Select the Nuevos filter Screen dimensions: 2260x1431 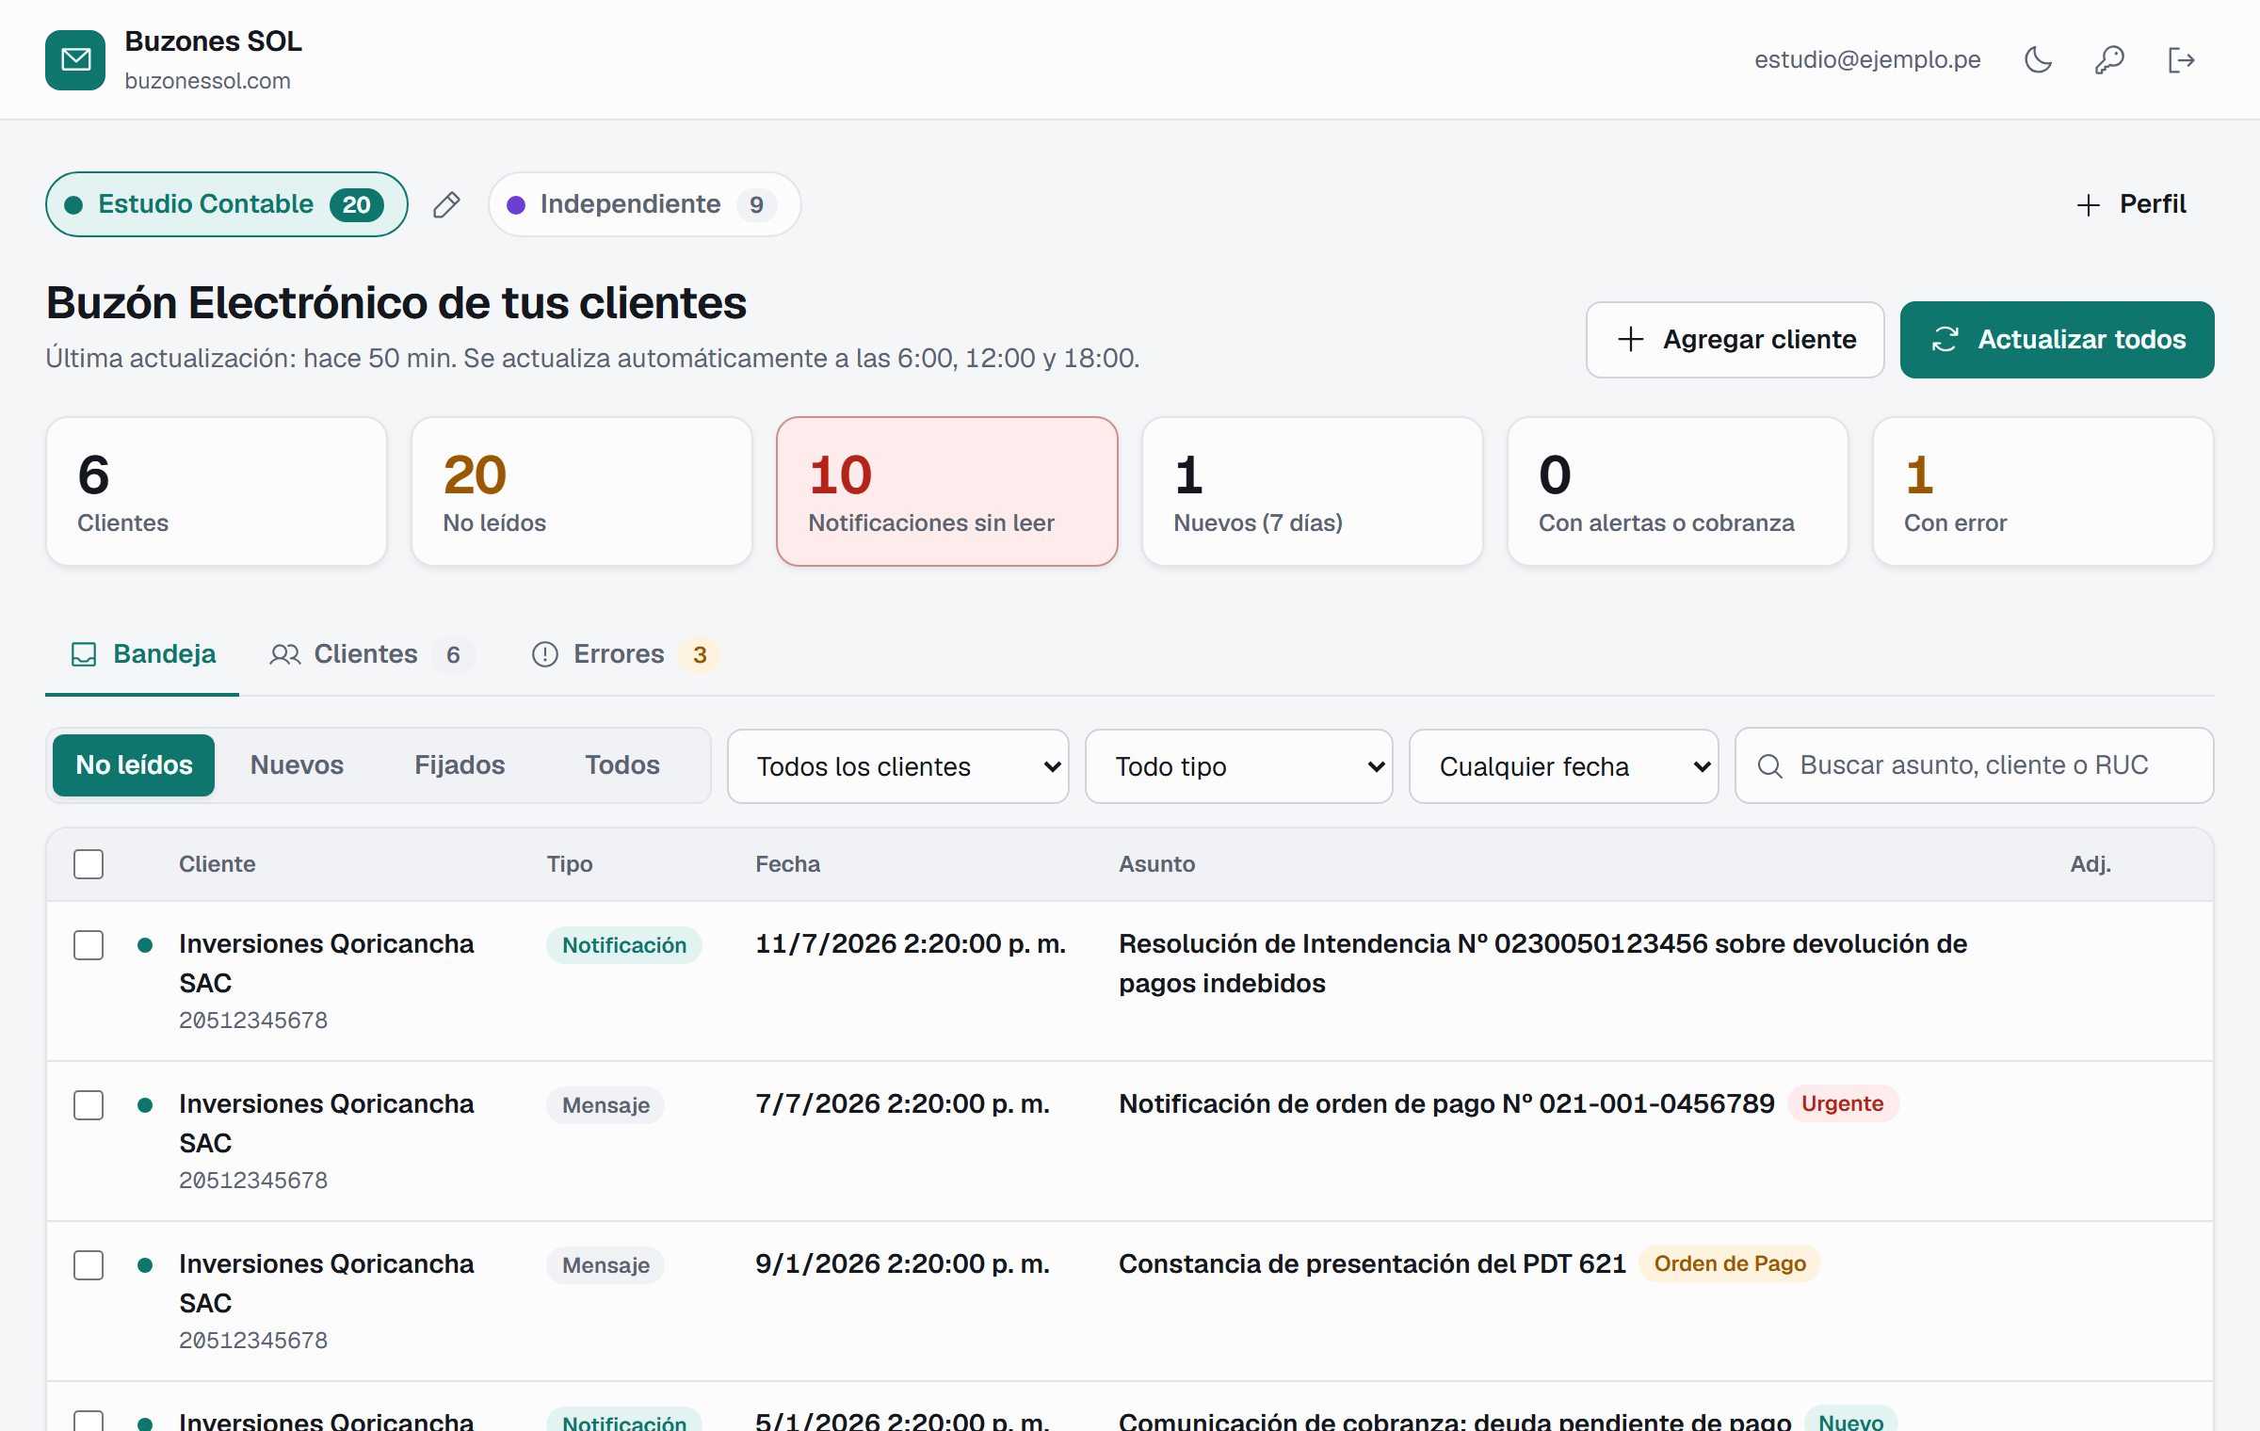297,765
